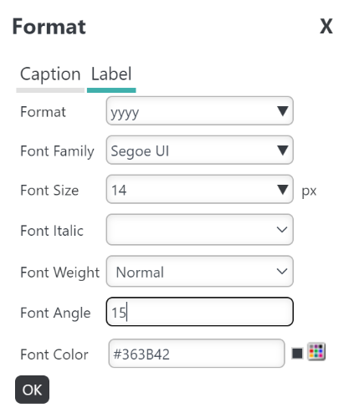Expand the Font Size dropdown arrow
Image resolution: width=349 pixels, height=413 pixels.
pos(283,190)
